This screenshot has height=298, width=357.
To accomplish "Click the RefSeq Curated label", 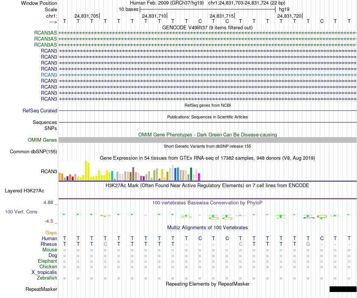I will pos(40,110).
